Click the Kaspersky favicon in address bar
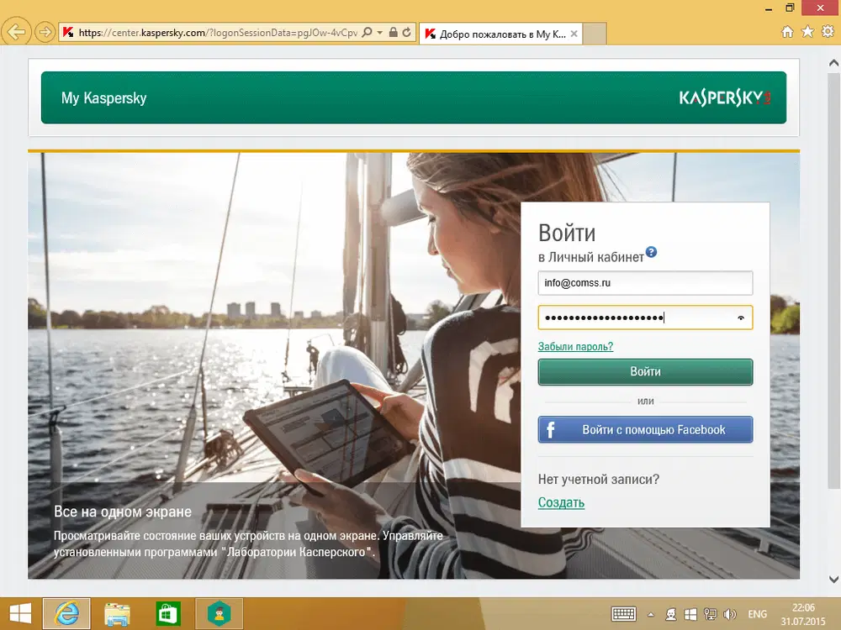This screenshot has width=841, height=630. point(68,33)
